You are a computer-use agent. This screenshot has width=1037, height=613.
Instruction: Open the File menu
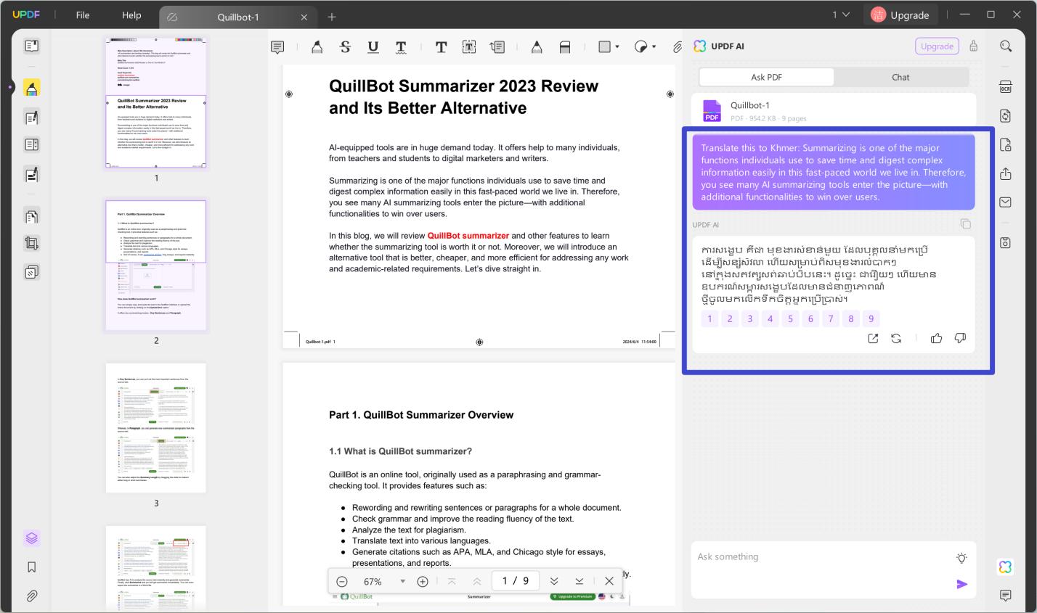tap(82, 15)
